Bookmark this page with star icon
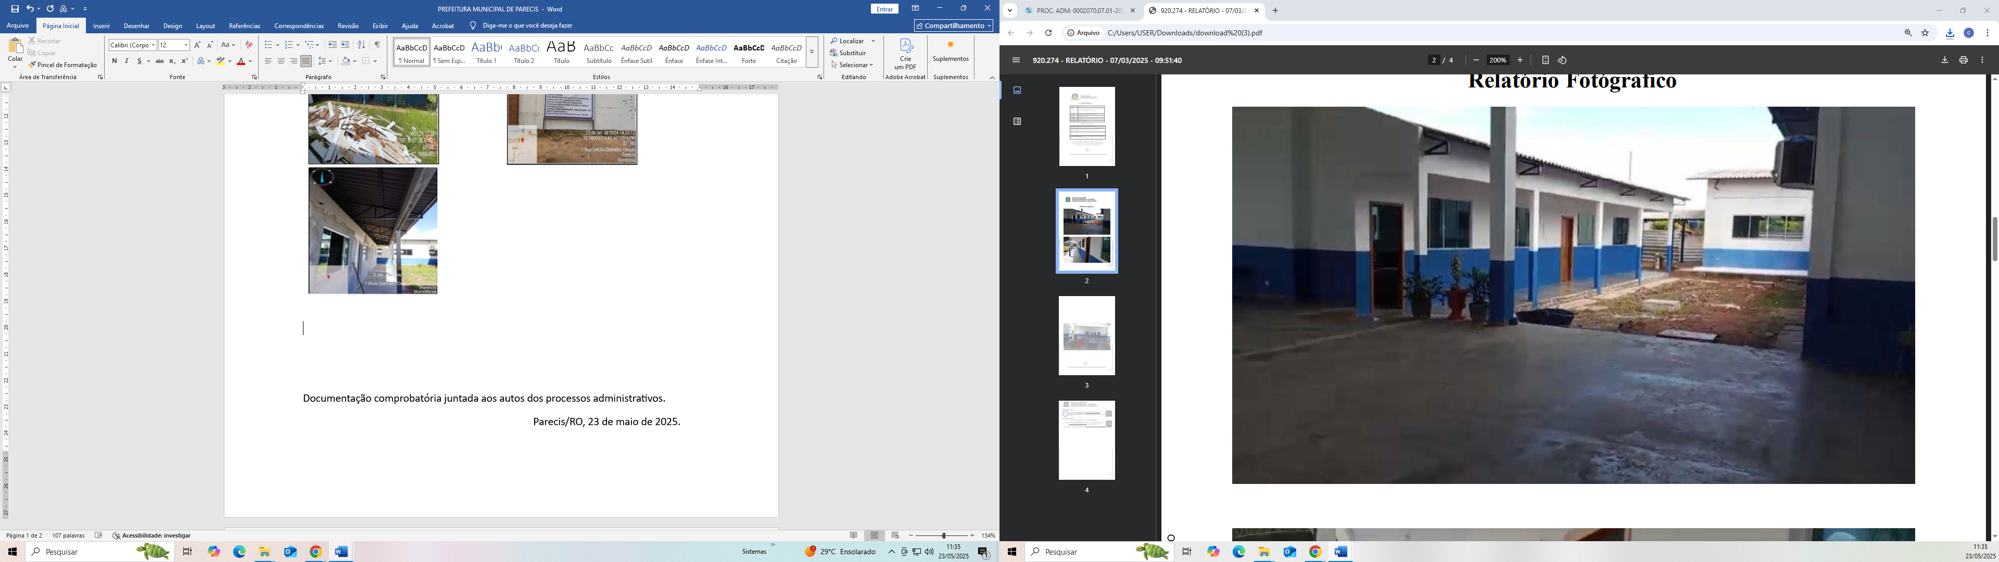 pos(1925,33)
